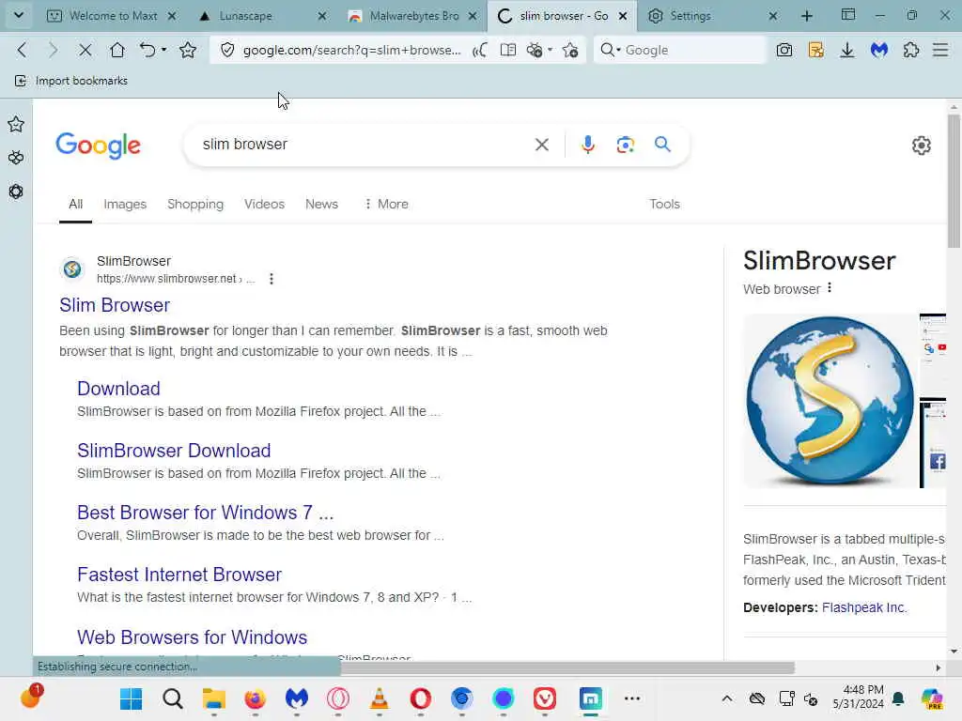Open the home page icon

click(x=117, y=51)
